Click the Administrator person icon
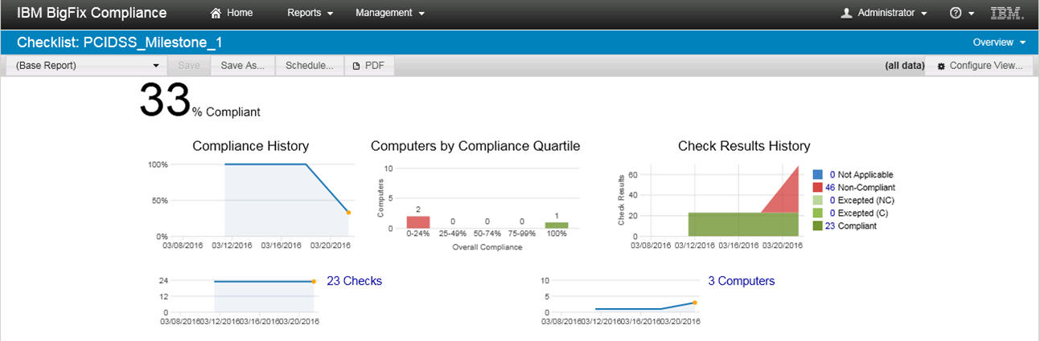This screenshot has height=341, width=1040. (846, 13)
